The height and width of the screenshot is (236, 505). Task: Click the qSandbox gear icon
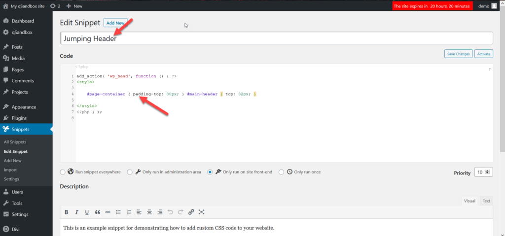click(6, 32)
